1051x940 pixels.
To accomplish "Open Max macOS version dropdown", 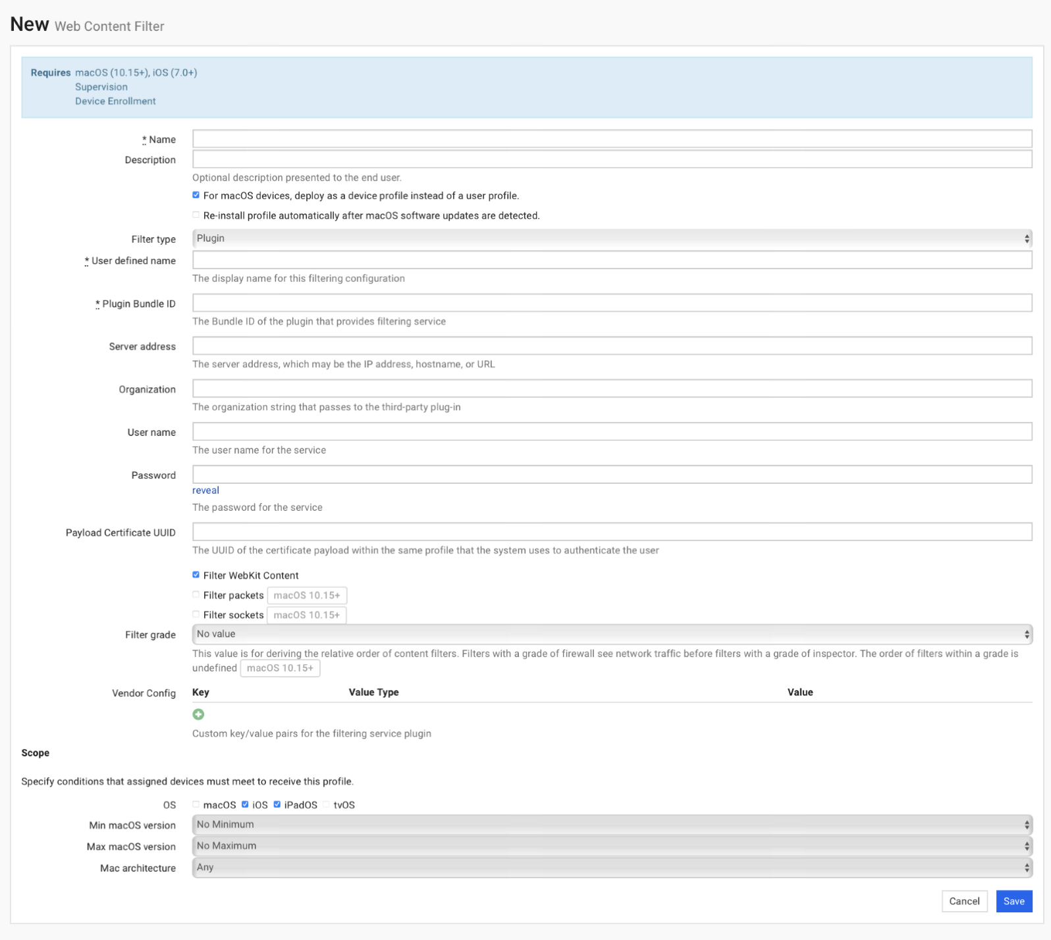I will [x=612, y=846].
